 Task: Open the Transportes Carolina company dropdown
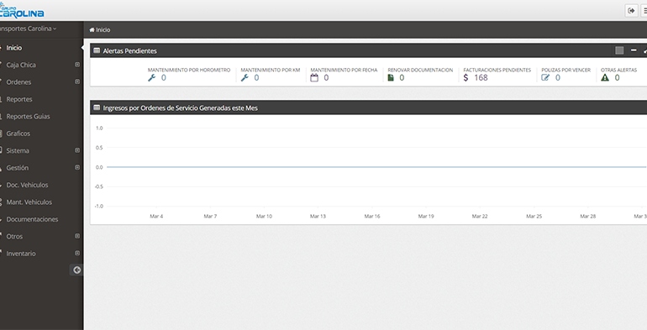(x=28, y=29)
